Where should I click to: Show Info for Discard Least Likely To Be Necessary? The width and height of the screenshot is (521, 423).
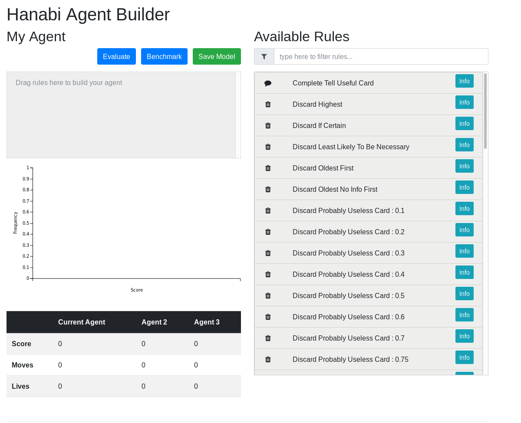[x=465, y=144]
